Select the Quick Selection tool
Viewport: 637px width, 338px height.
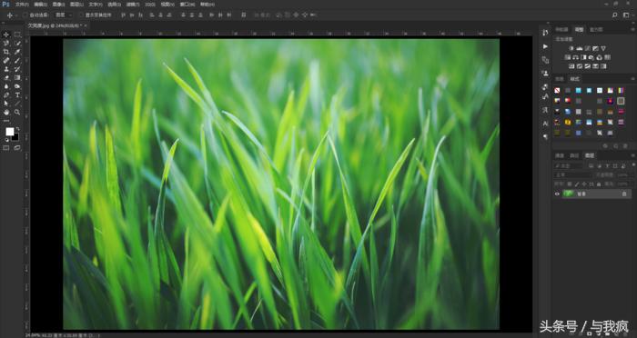(x=17, y=43)
